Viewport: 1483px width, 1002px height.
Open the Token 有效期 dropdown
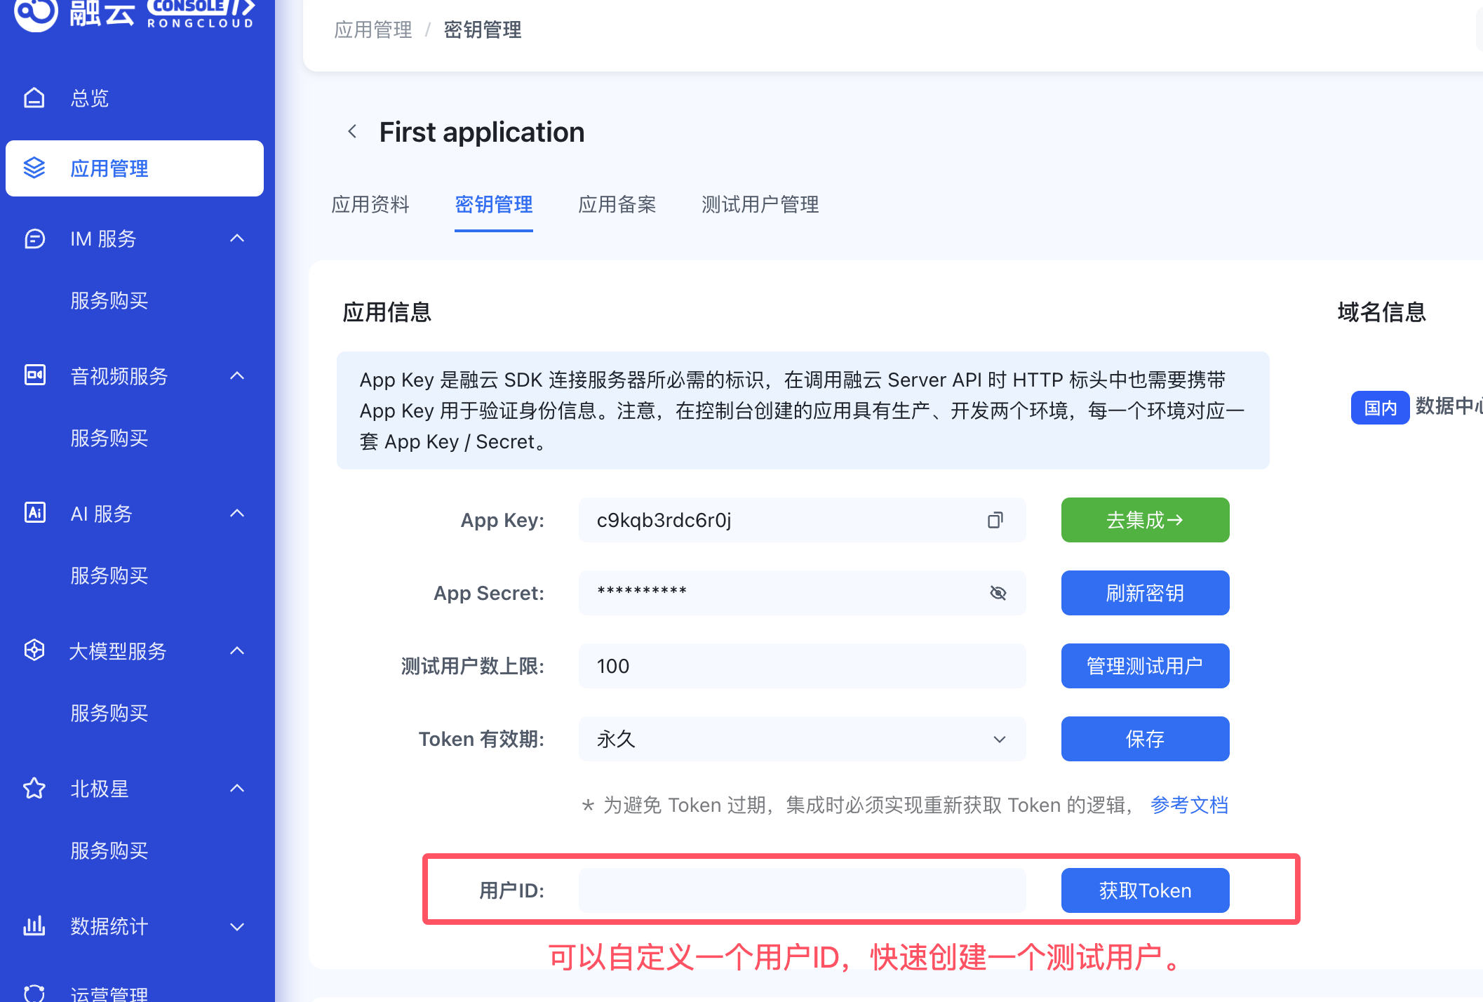tap(802, 739)
